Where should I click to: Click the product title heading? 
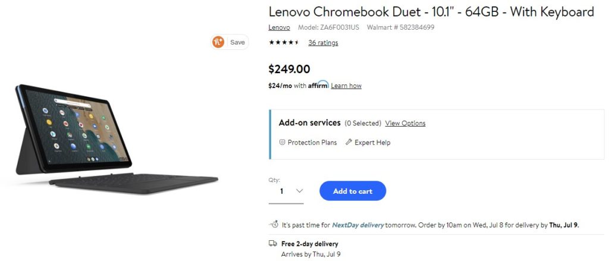431,12
